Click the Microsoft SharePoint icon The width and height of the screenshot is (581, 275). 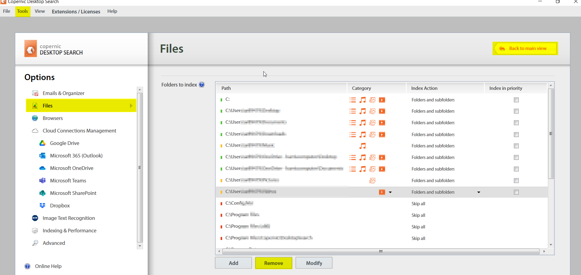[x=42, y=193]
